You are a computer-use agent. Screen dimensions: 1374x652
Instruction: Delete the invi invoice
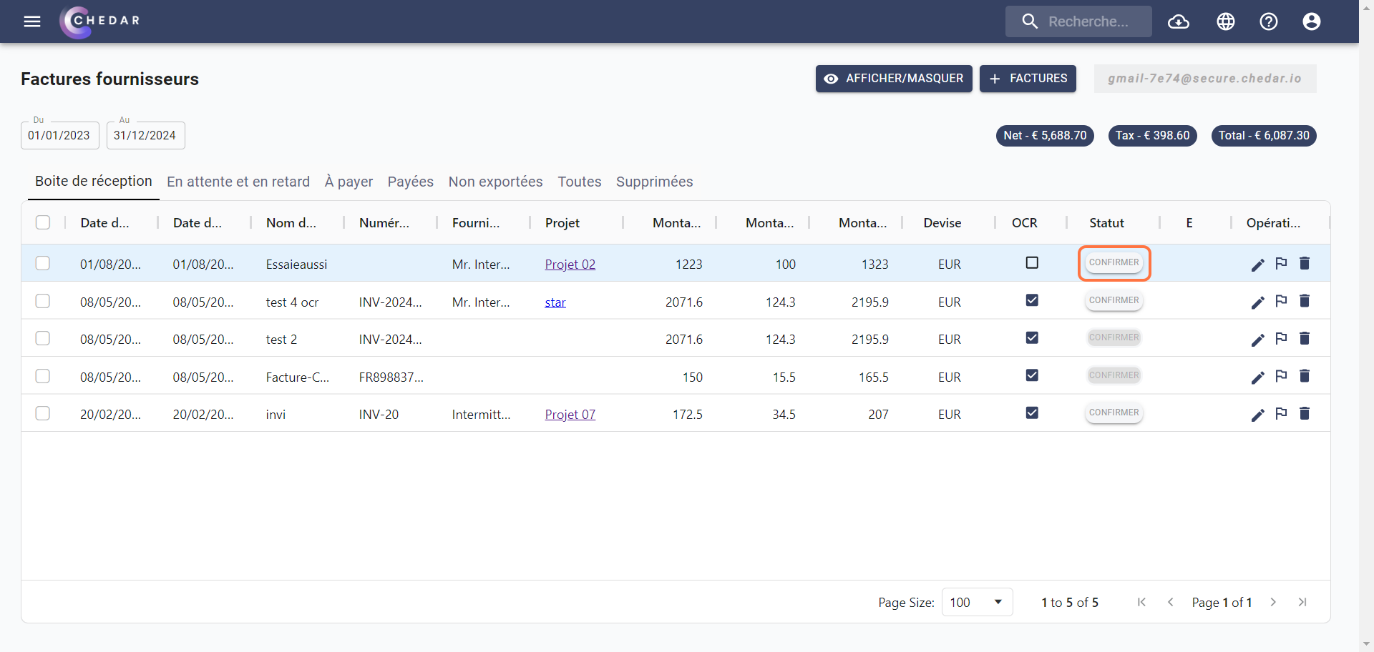[x=1305, y=414]
